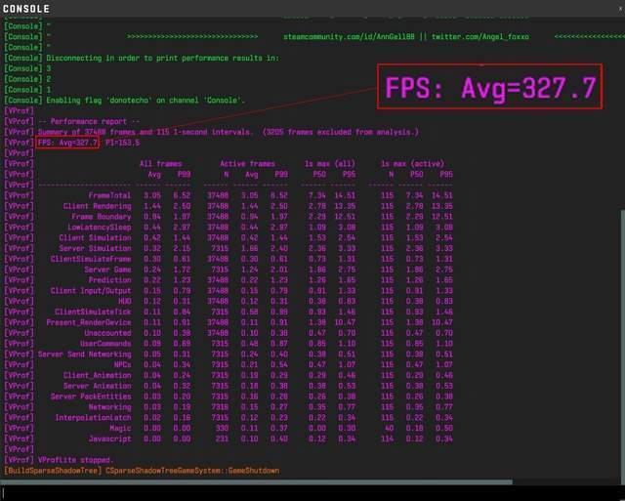
Task: Click the '1s max (all)' column group header
Action: [330, 163]
